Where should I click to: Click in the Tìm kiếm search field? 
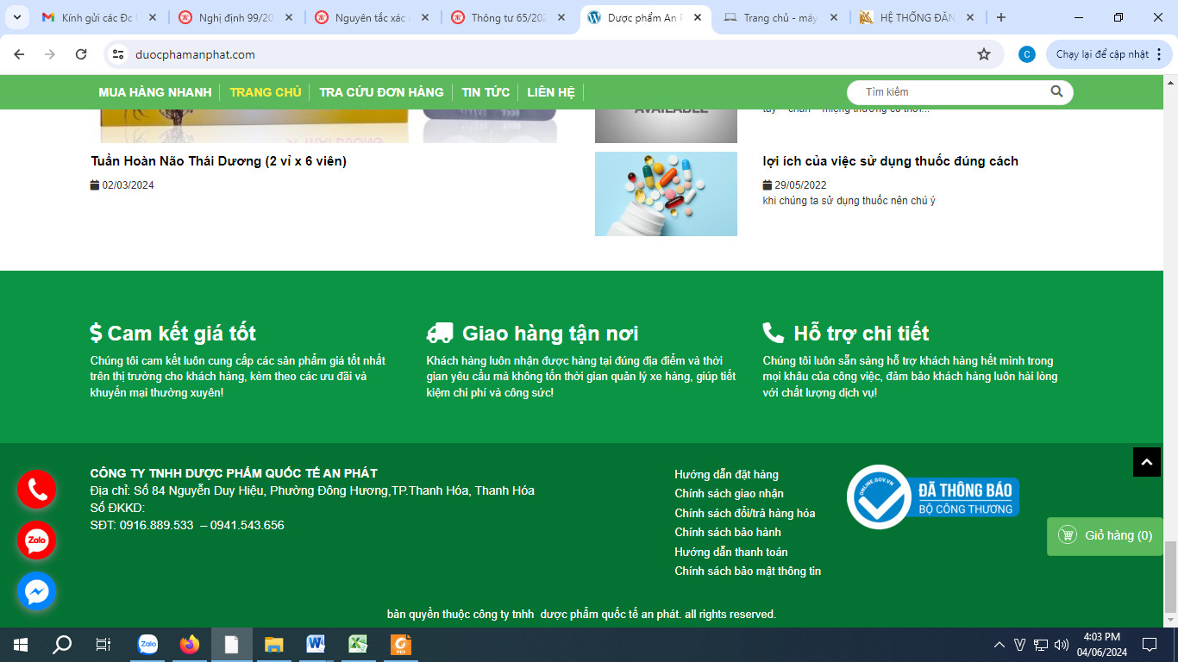pyautogui.click(x=949, y=92)
